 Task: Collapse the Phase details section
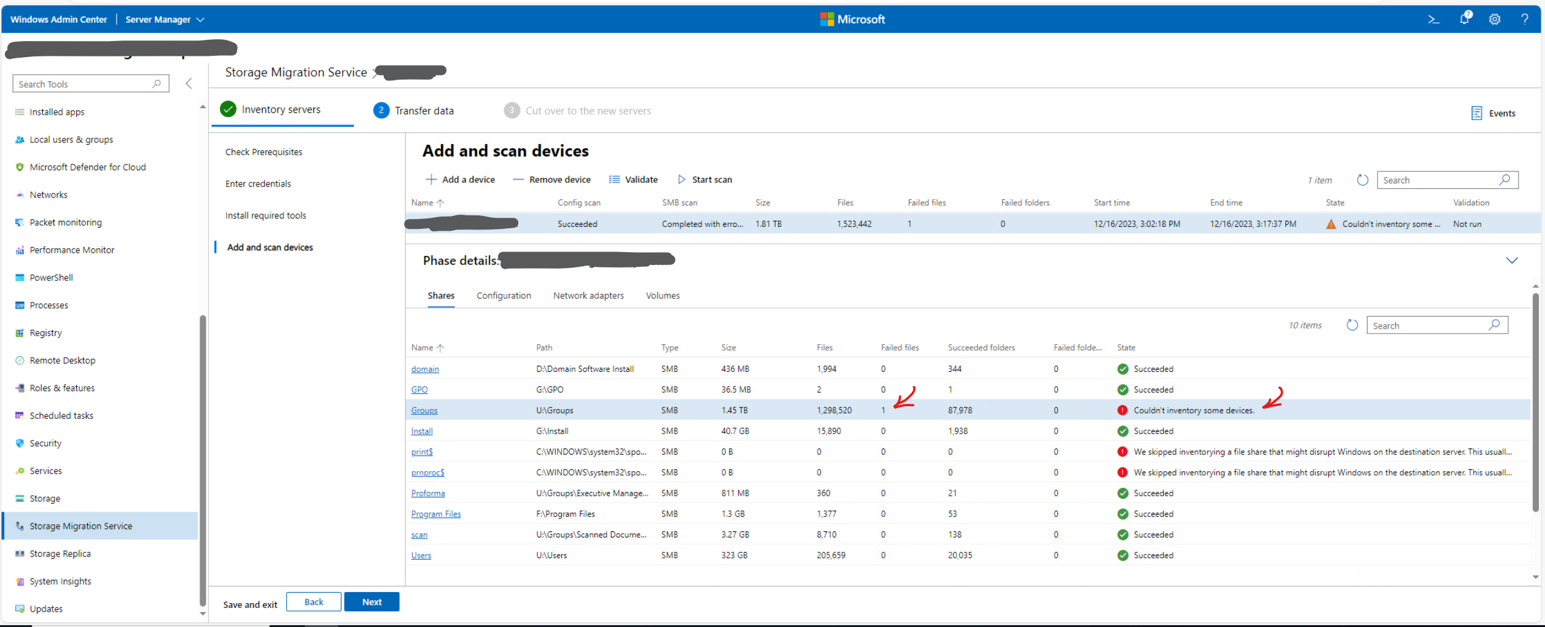(x=1511, y=260)
